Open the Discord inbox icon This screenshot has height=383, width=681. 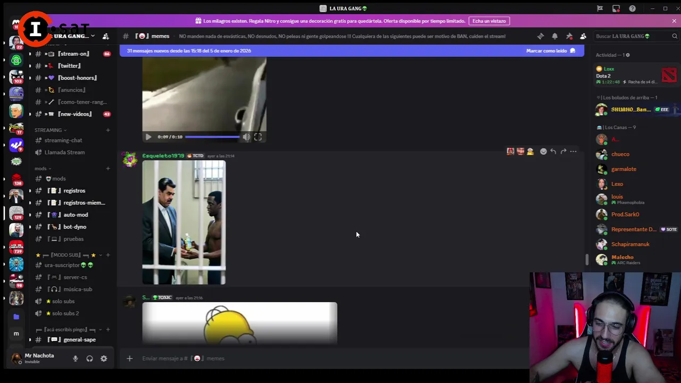(616, 9)
